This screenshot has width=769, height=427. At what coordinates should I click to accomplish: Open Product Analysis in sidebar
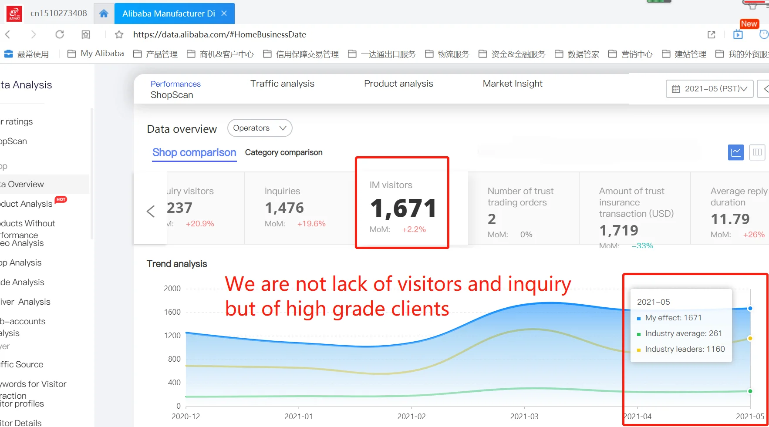coord(26,204)
